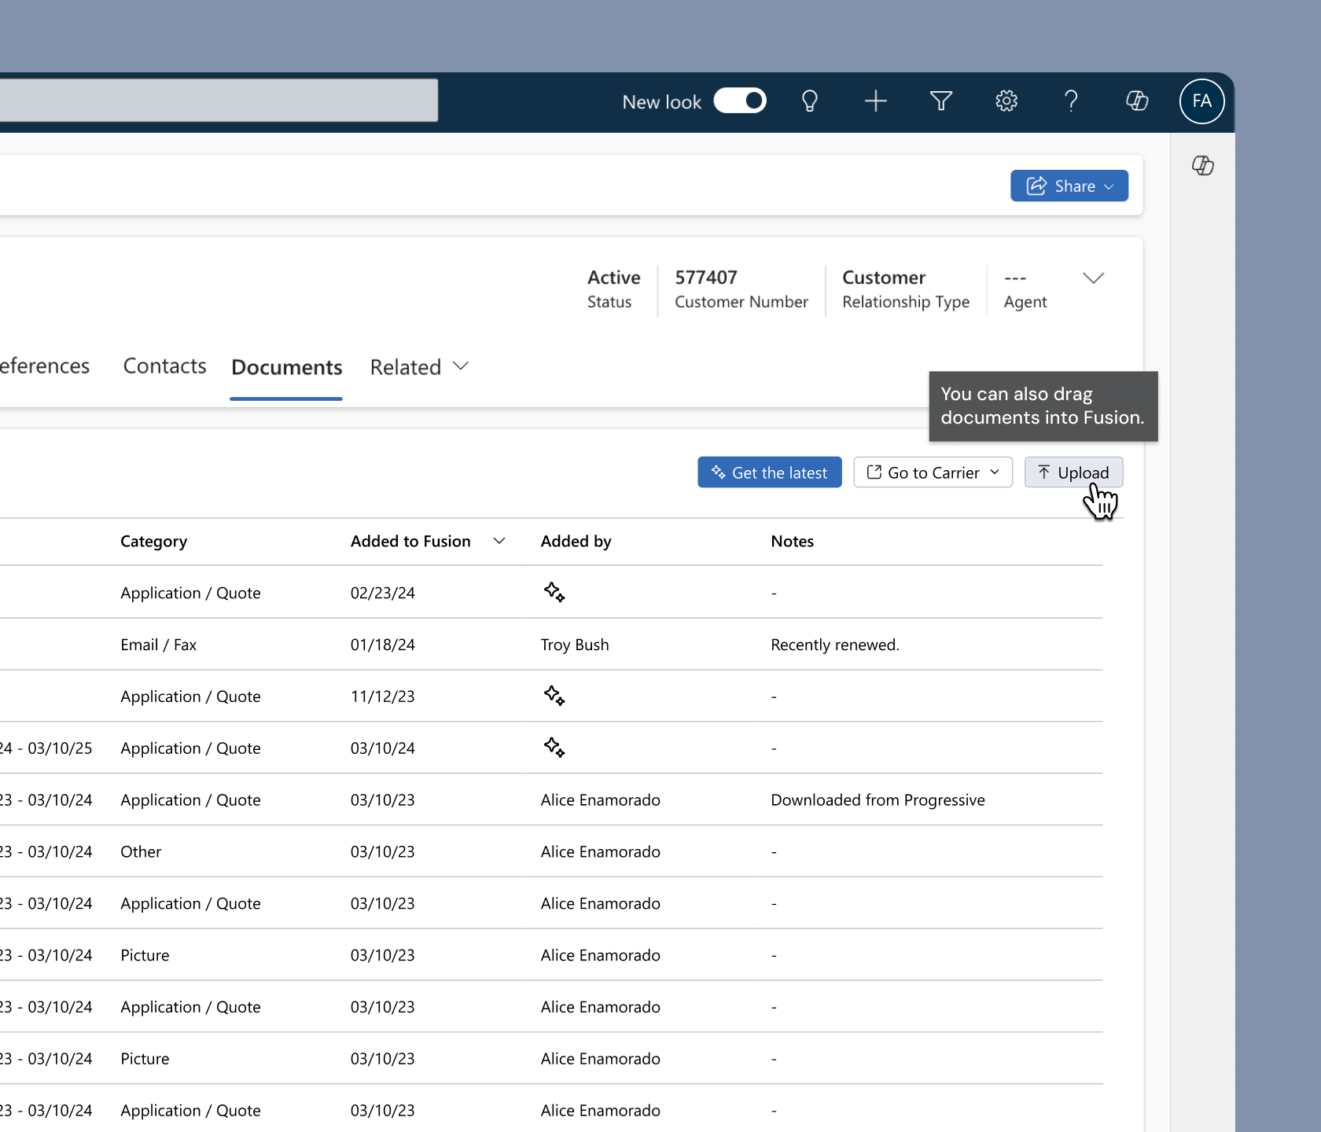Click the Upload button
This screenshot has height=1132, width=1321.
(x=1073, y=472)
